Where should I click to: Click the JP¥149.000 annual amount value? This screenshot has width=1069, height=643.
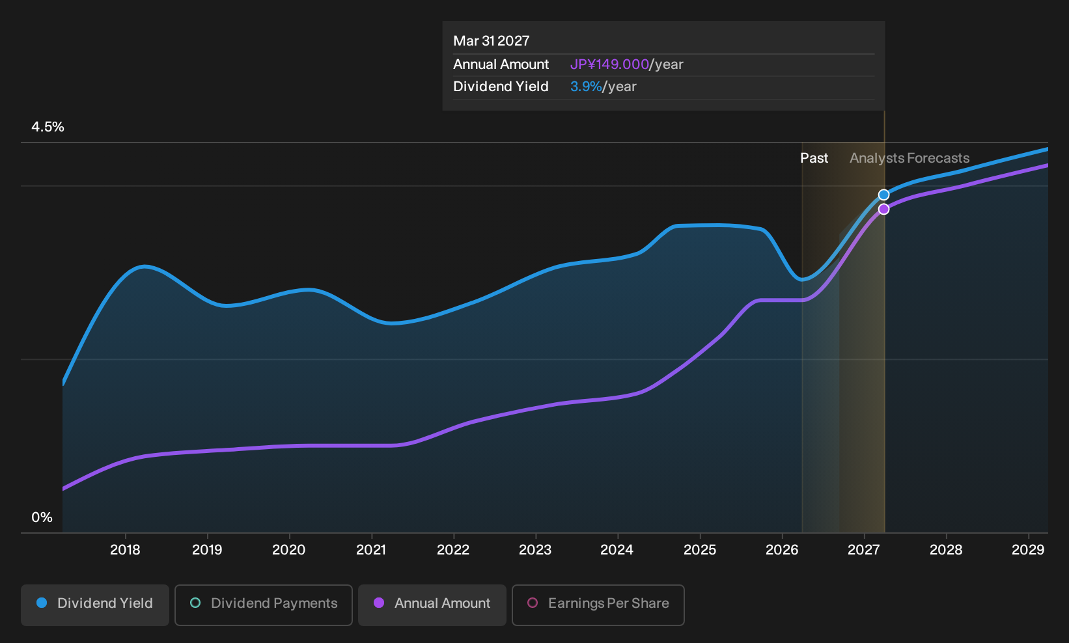(x=609, y=64)
